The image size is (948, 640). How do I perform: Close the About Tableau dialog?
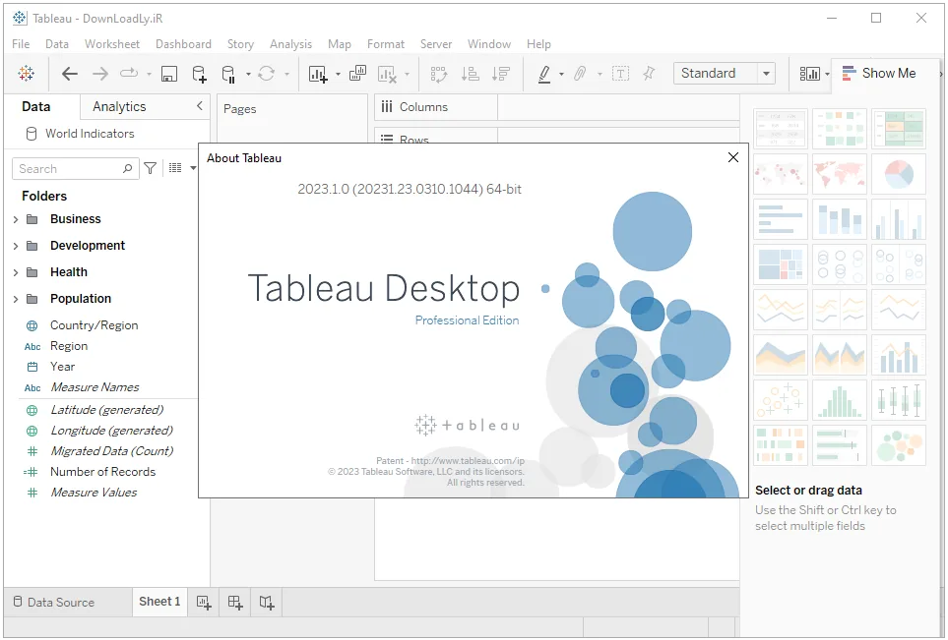[x=733, y=157]
